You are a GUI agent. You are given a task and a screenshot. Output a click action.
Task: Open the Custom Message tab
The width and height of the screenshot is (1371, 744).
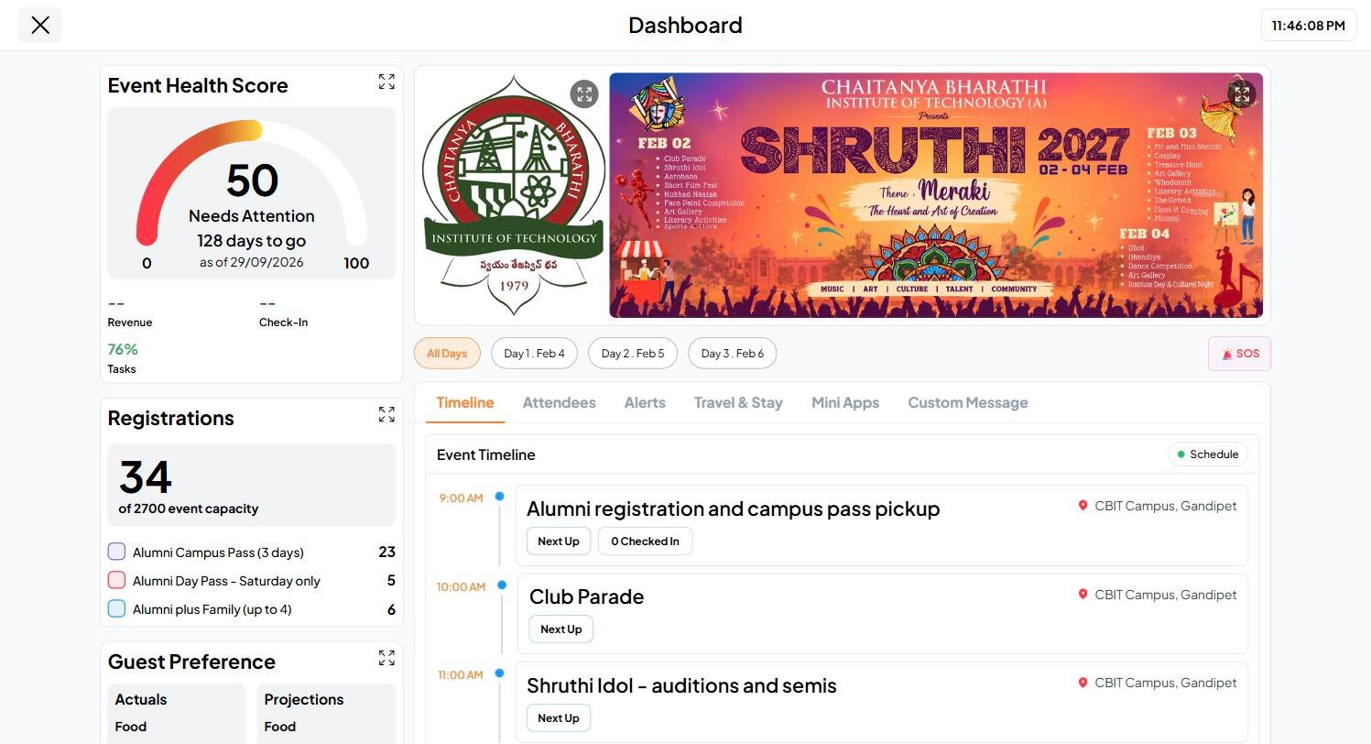(968, 403)
